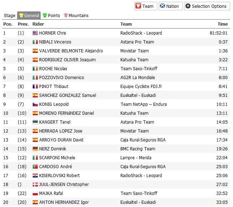This screenshot has height=207, width=233.
Task: Select the Rider column header
Action: click(38, 24)
